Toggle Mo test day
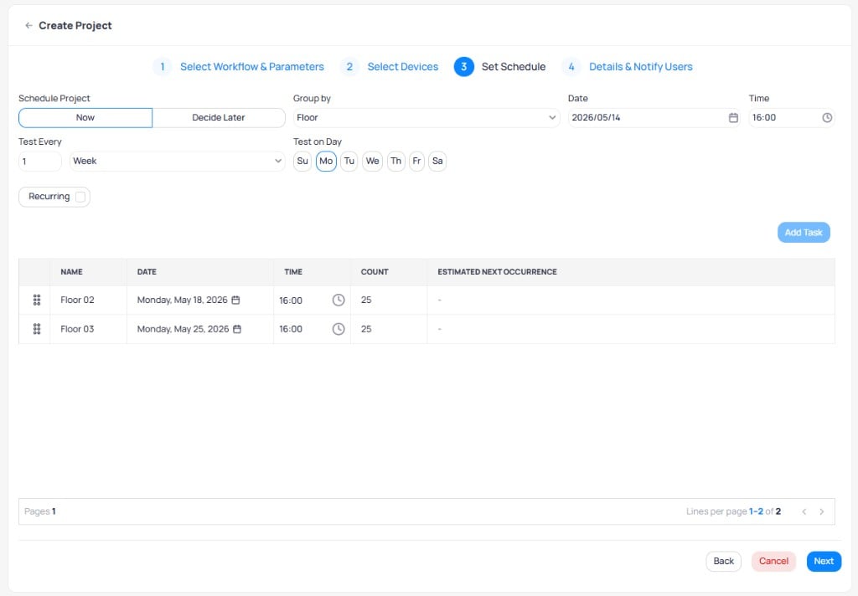858x596 pixels. [x=326, y=162]
